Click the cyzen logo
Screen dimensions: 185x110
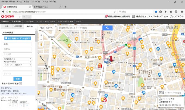click(x=8, y=17)
